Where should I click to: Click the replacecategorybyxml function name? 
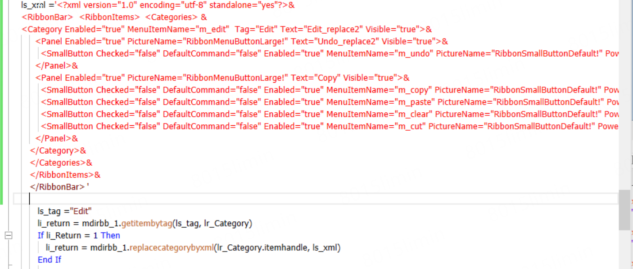click(x=171, y=247)
